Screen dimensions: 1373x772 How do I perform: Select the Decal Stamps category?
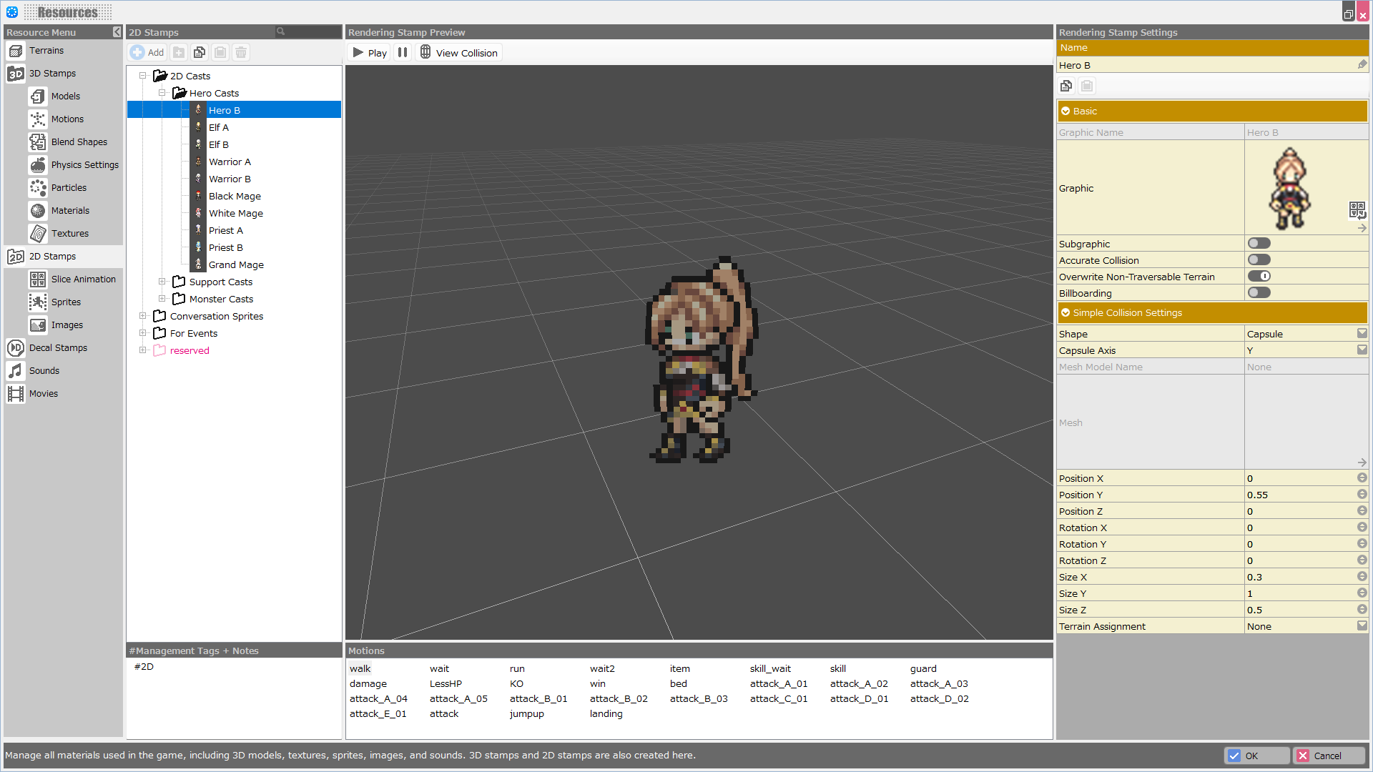[x=58, y=348]
